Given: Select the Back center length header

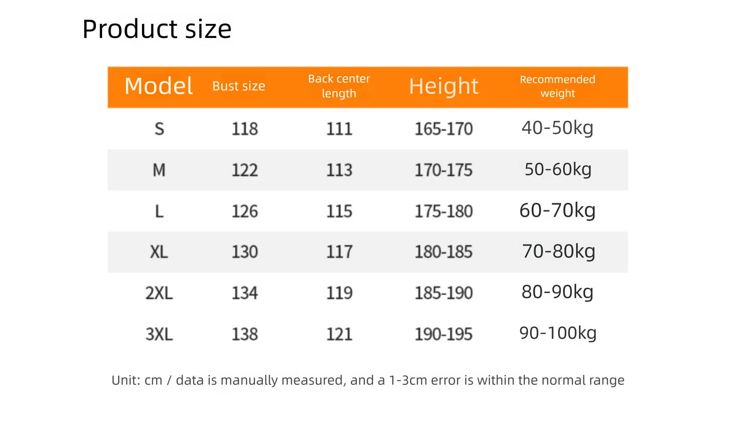Looking at the screenshot, I should click(x=339, y=86).
